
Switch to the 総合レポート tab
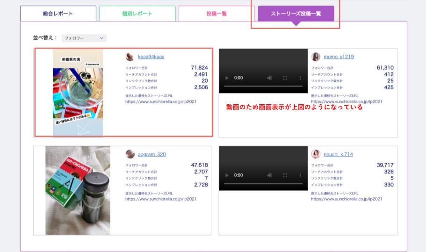58,14
